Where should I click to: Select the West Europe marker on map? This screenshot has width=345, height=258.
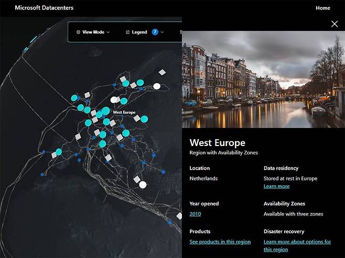[x=105, y=111]
